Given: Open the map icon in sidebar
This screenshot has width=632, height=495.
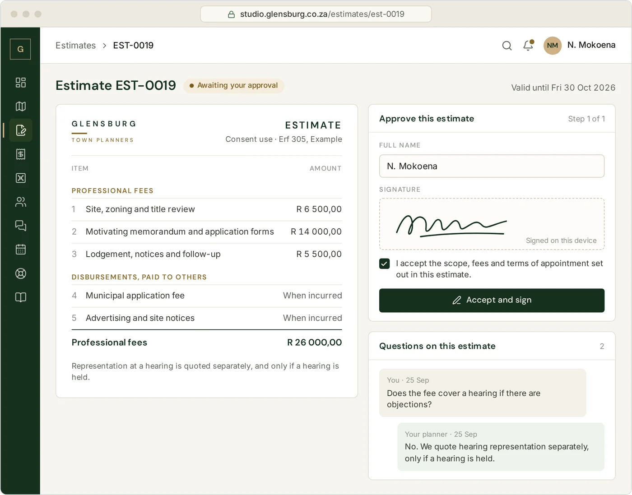Looking at the screenshot, I should click(x=21, y=106).
